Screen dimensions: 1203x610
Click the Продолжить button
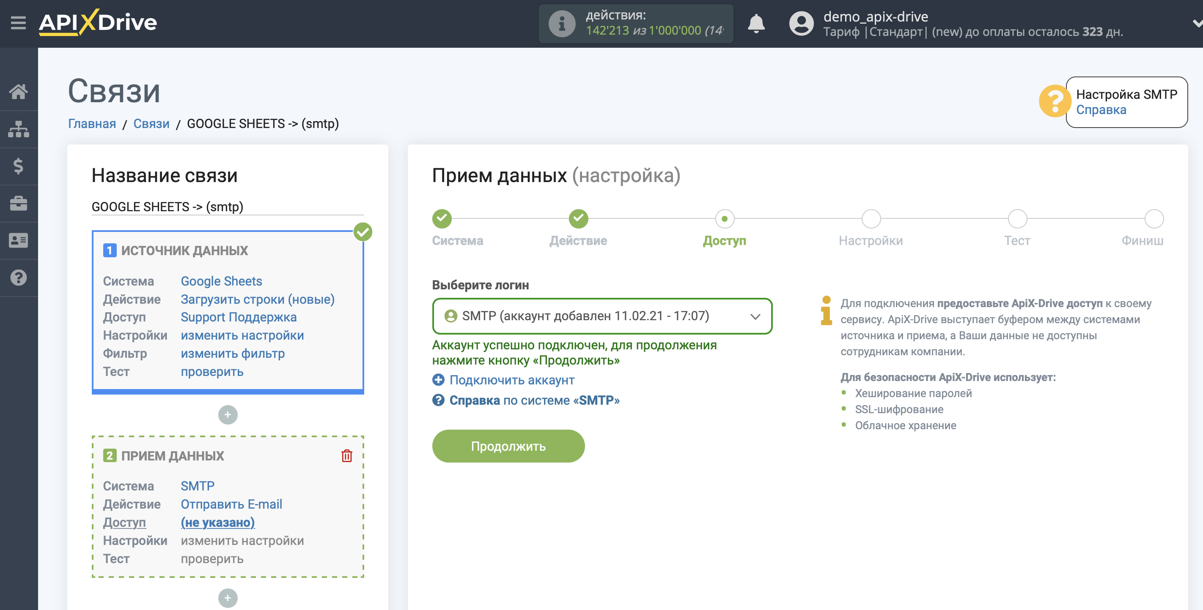point(508,447)
